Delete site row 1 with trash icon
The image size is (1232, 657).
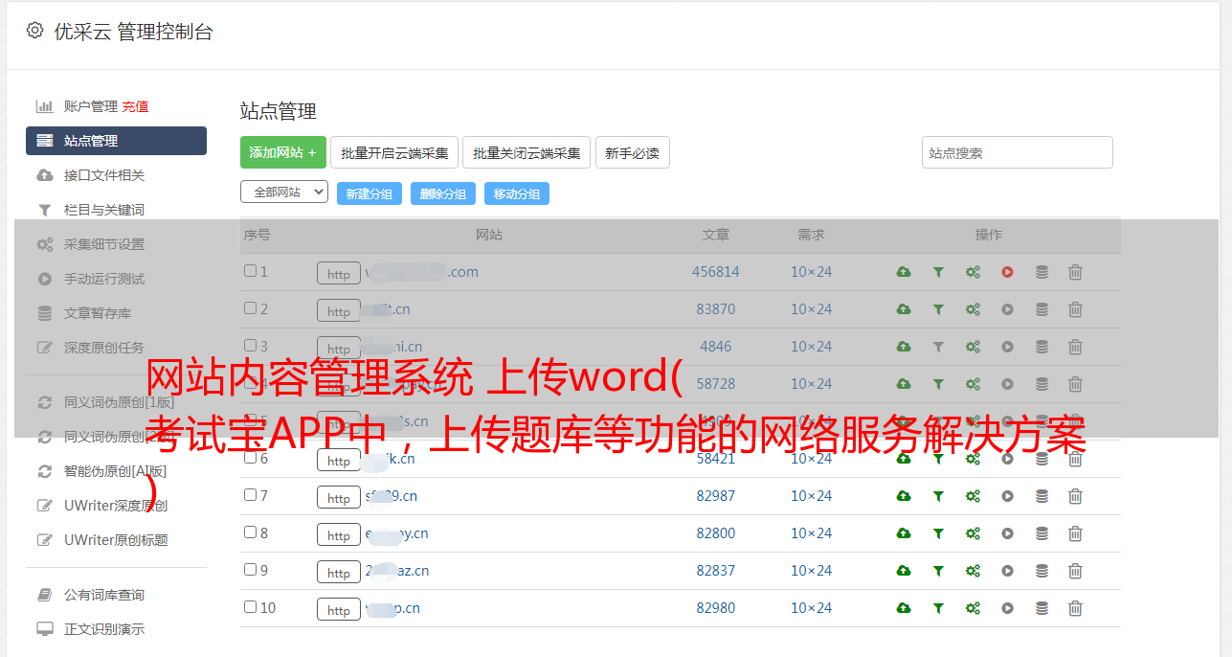point(1075,272)
